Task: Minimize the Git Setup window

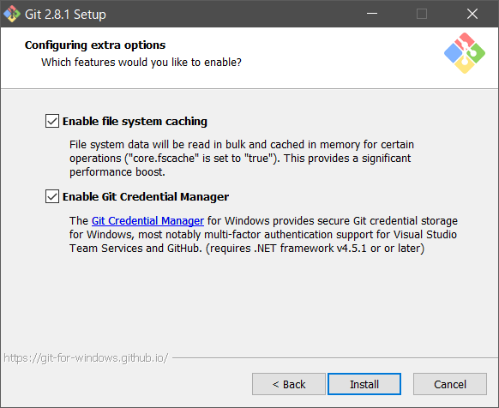Action: pyautogui.click(x=372, y=14)
